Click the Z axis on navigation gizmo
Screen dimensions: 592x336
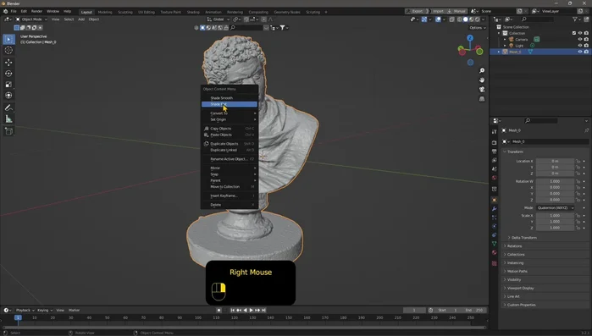pyautogui.click(x=470, y=38)
